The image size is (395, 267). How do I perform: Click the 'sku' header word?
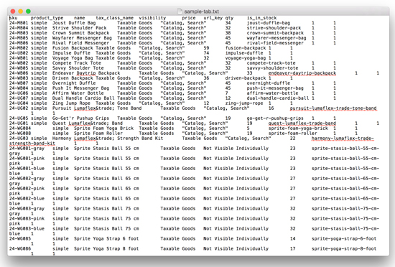click(14, 18)
